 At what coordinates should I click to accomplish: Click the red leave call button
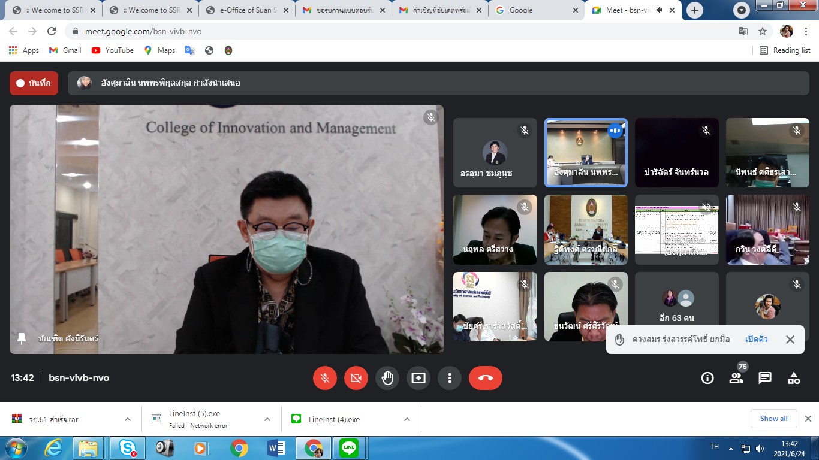485,378
